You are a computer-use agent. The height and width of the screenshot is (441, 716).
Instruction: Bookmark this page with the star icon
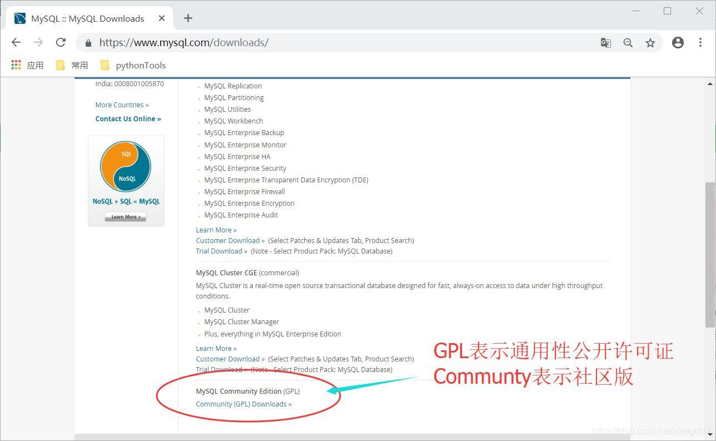(x=650, y=43)
